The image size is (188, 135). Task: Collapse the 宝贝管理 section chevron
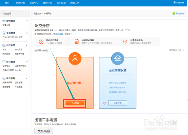[x=26, y=62]
